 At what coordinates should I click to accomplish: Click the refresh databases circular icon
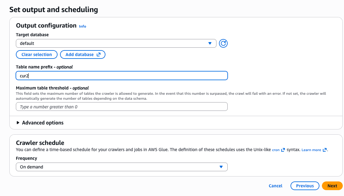[x=223, y=43]
